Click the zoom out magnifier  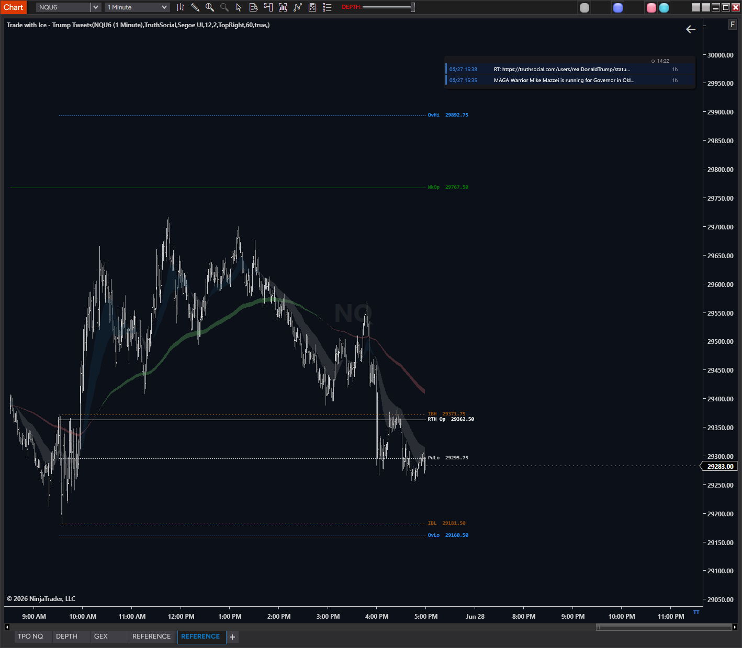click(224, 7)
